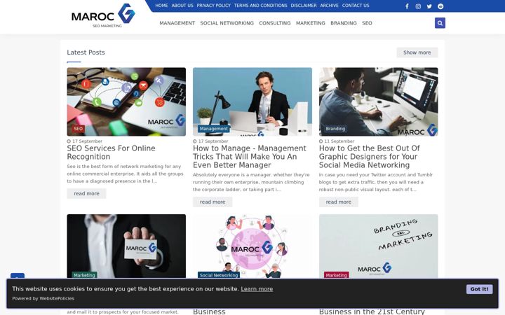Image resolution: width=505 pixels, height=315 pixels.
Task: Click the Maroc SEO Marketing logo
Action: tap(103, 15)
